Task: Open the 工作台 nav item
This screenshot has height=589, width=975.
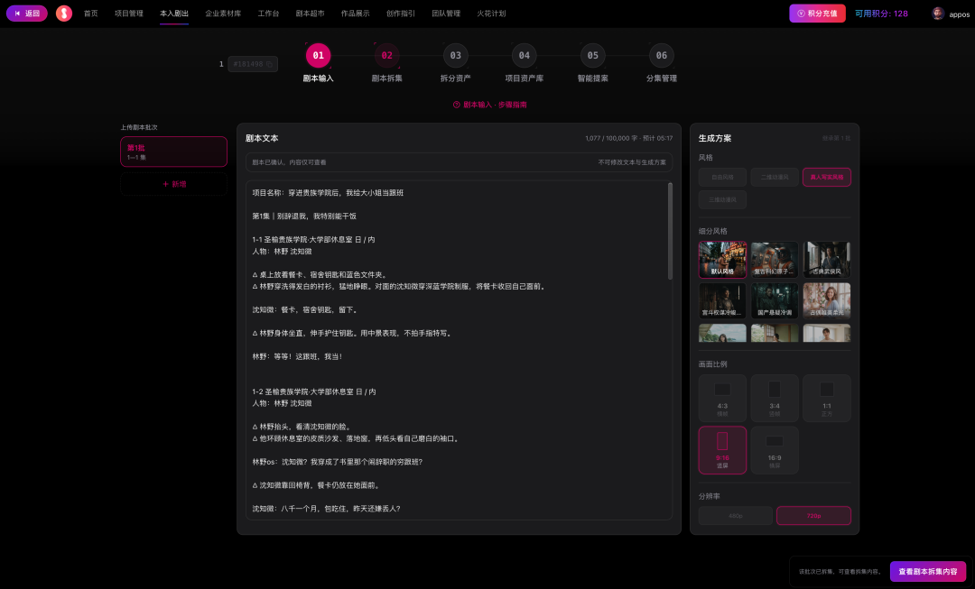Action: (x=269, y=13)
